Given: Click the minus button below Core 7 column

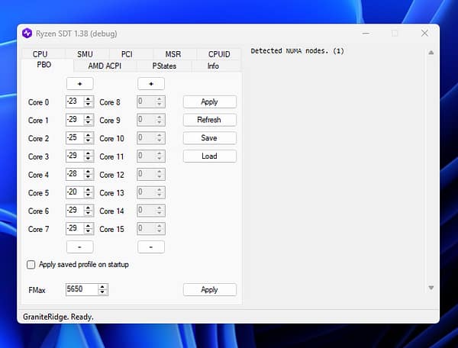Looking at the screenshot, I should pyautogui.click(x=79, y=246).
